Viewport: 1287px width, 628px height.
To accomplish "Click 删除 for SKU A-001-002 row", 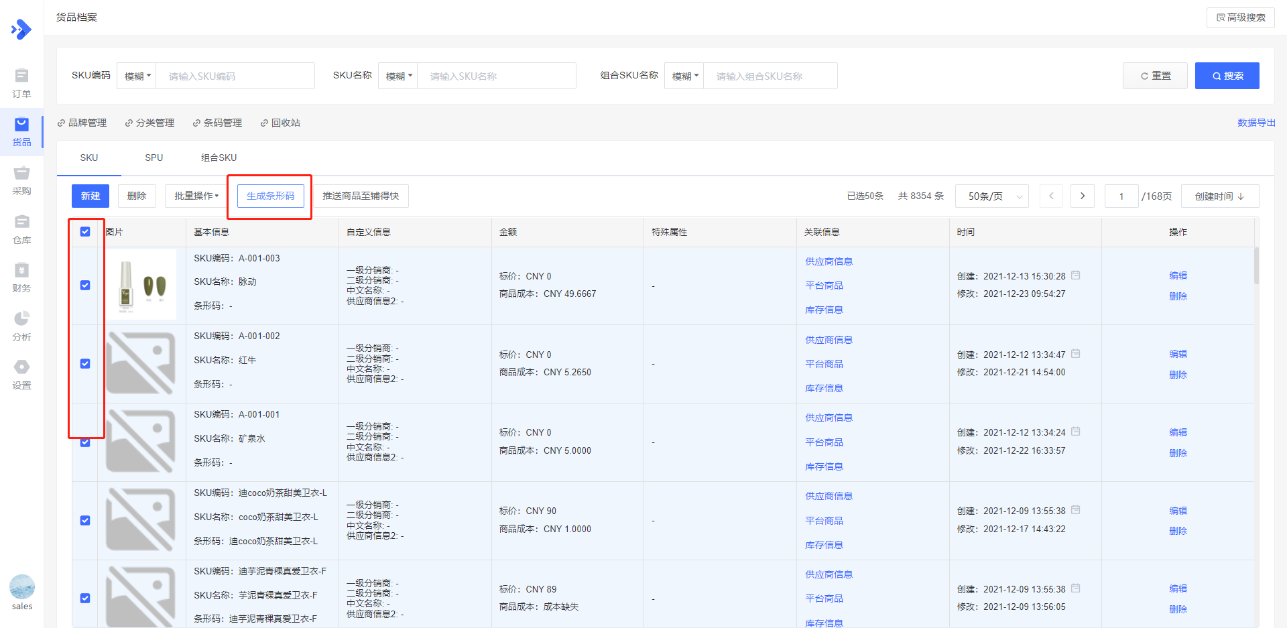I will pos(1178,375).
